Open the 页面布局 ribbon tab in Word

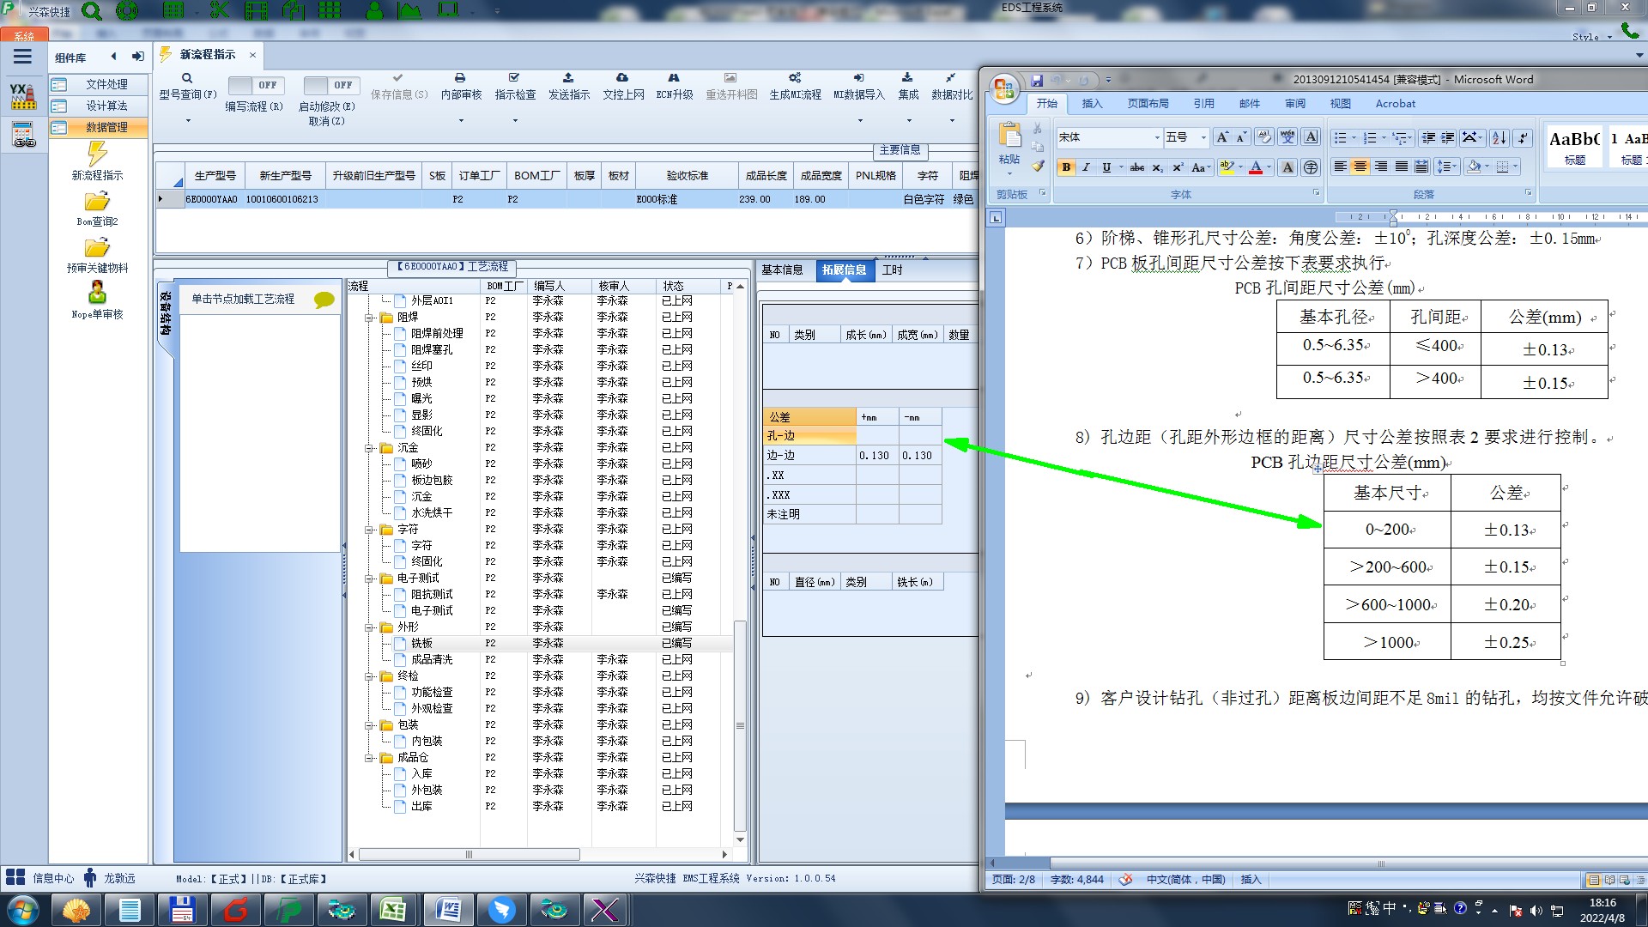[1148, 104]
